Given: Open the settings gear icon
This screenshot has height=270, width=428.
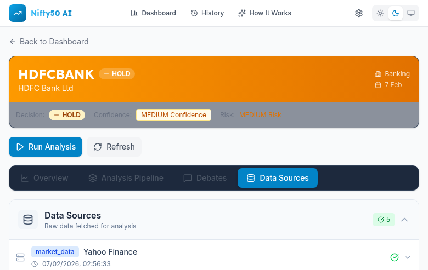Looking at the screenshot, I should (x=359, y=13).
